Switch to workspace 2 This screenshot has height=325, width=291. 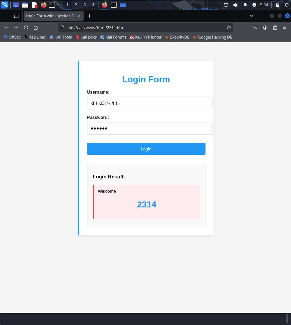(76, 5)
